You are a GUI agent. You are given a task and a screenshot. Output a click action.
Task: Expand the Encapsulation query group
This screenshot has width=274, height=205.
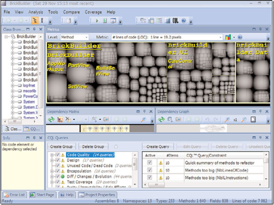coord(52,171)
